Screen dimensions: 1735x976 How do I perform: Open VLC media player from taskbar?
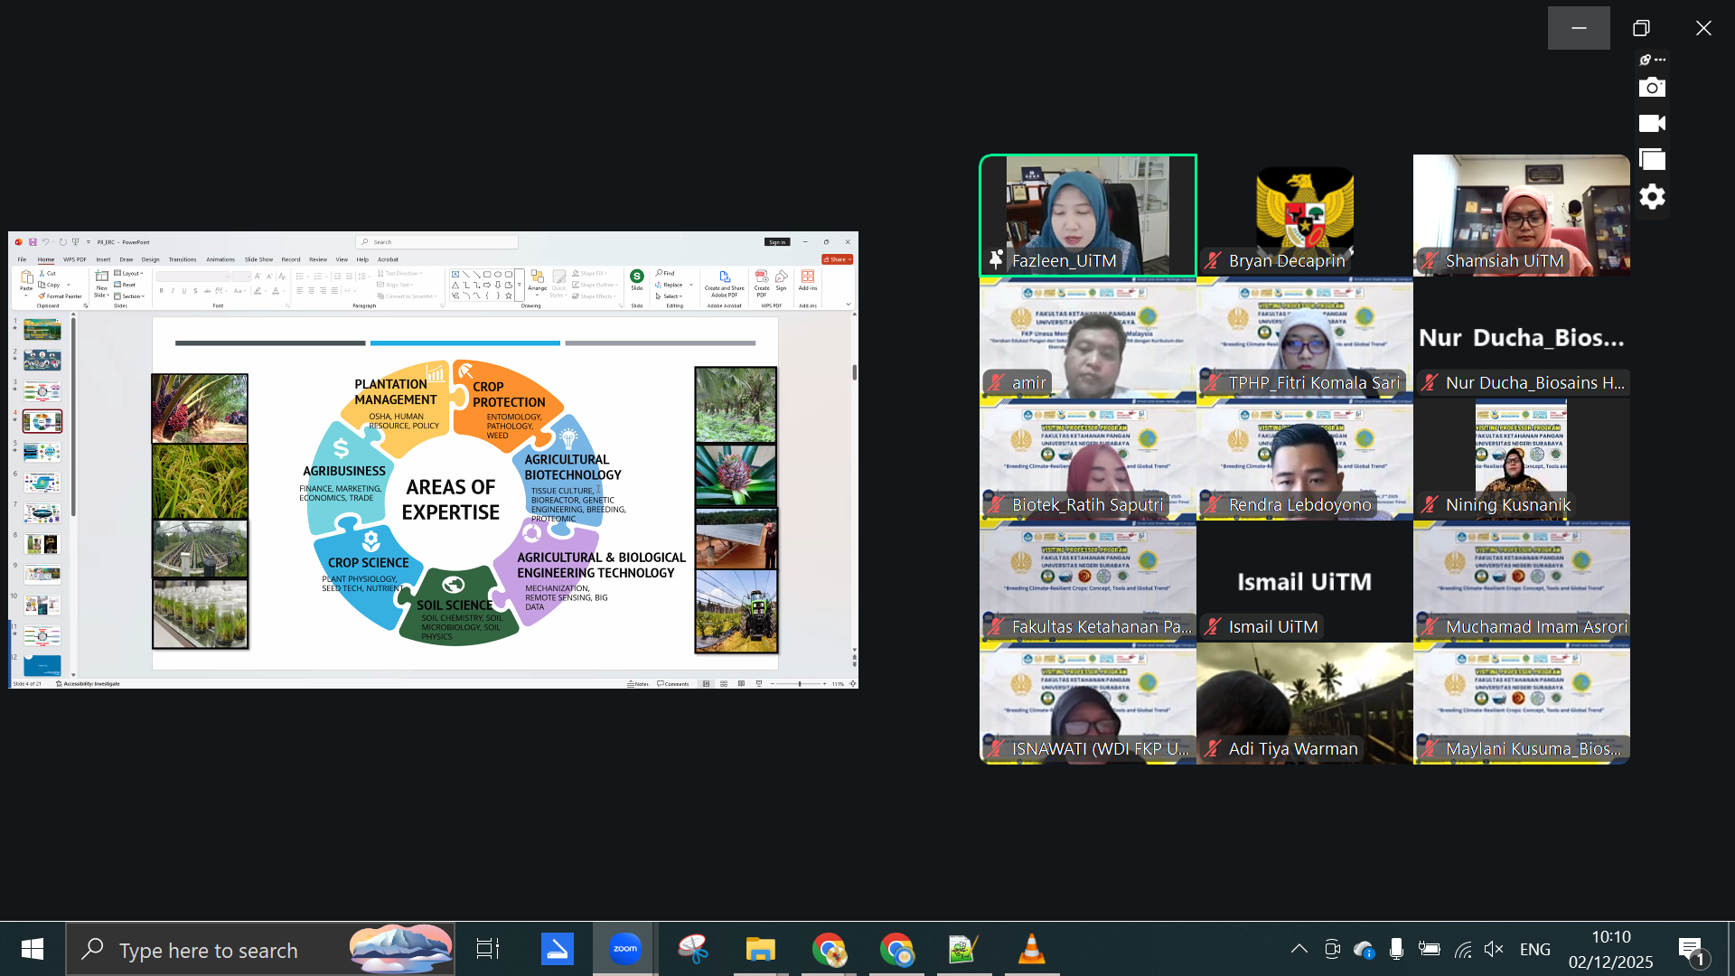point(1031,949)
